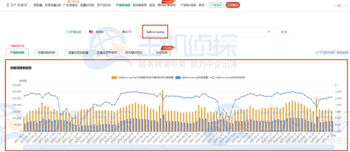350x152 pixels.
Task: Click the 下载插件 button
Action: 216,5
